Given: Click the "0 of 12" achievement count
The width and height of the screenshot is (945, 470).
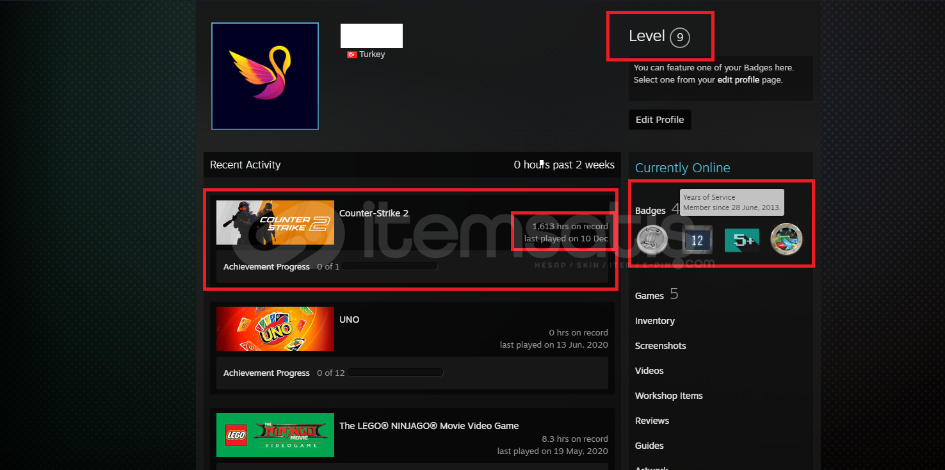Looking at the screenshot, I should (331, 373).
